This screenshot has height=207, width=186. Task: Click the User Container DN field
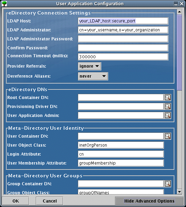[121, 136]
